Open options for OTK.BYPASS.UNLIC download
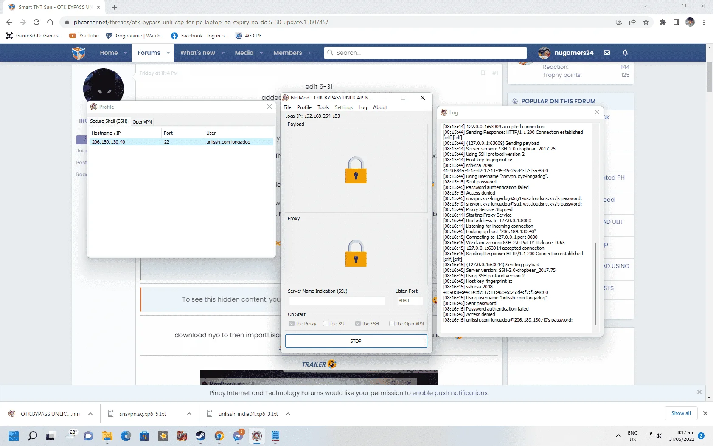This screenshot has height=446, width=713. [90, 414]
